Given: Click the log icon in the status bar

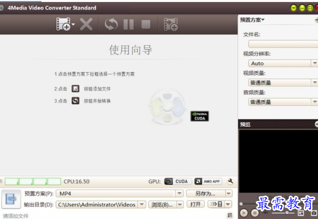Looking at the screenshot, I should click(x=230, y=215).
